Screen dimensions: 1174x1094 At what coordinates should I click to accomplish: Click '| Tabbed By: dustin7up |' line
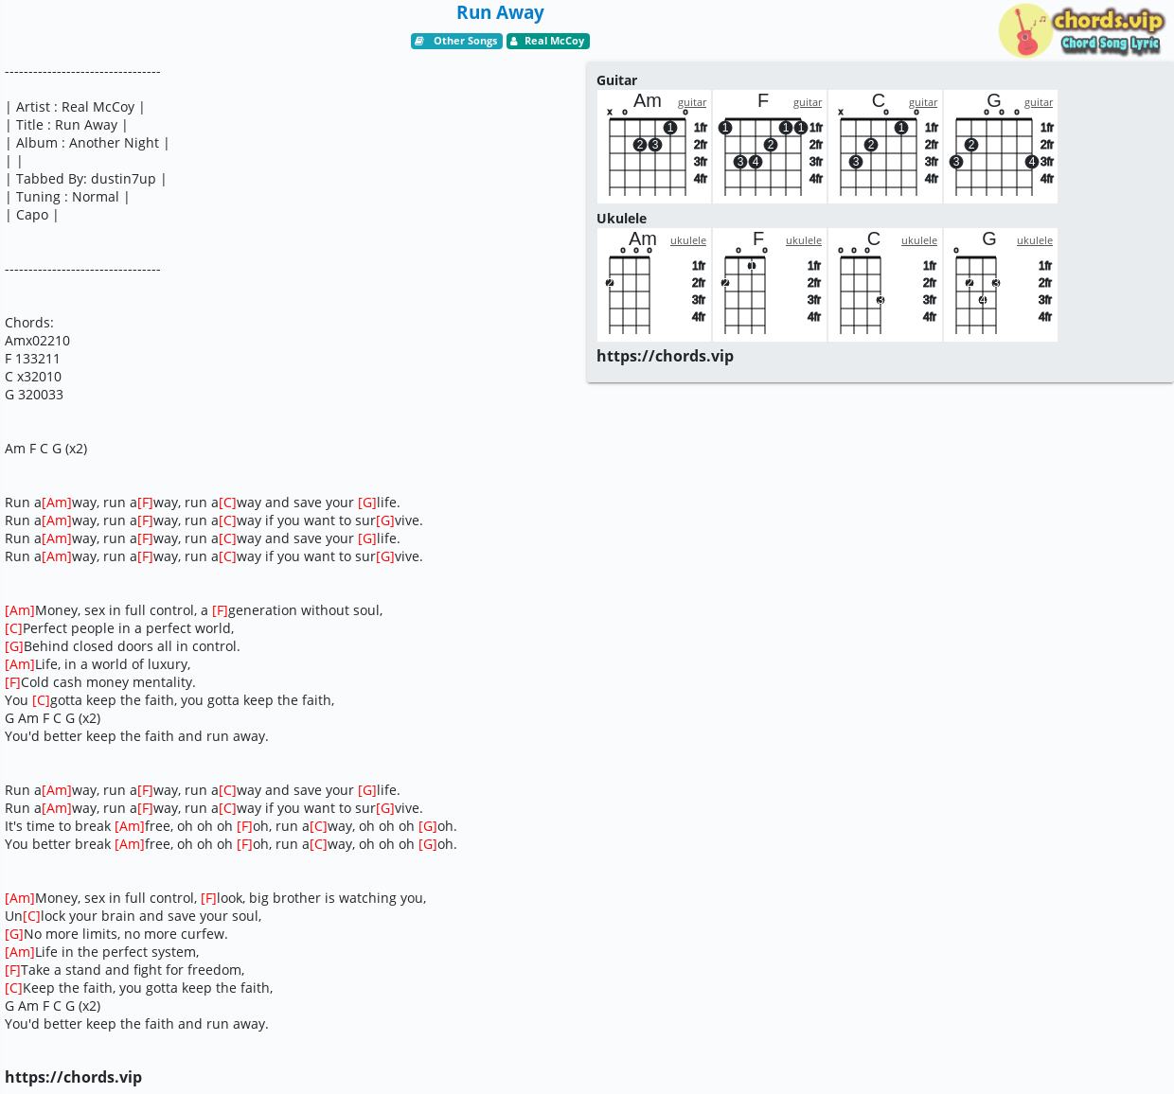coord(85,179)
